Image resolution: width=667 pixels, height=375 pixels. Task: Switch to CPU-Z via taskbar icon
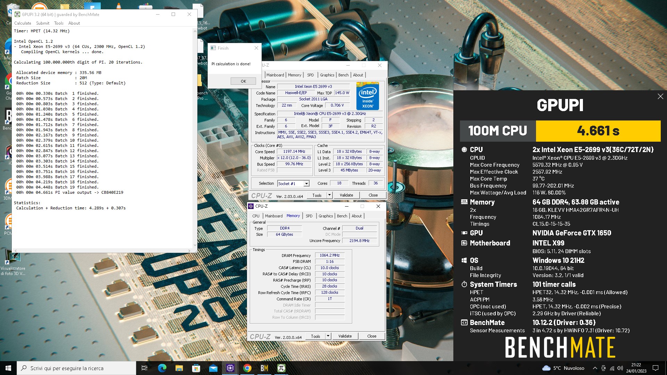click(230, 368)
